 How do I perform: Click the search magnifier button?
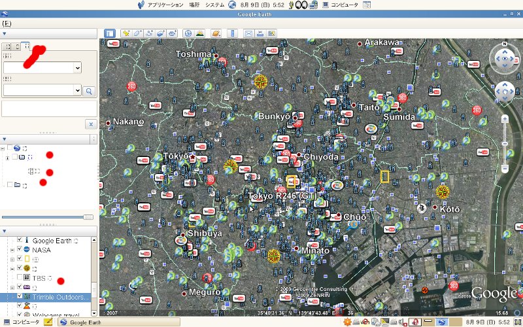pos(89,91)
